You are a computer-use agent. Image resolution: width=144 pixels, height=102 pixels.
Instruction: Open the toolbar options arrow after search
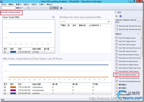pyautogui.click(x=25, y=8)
